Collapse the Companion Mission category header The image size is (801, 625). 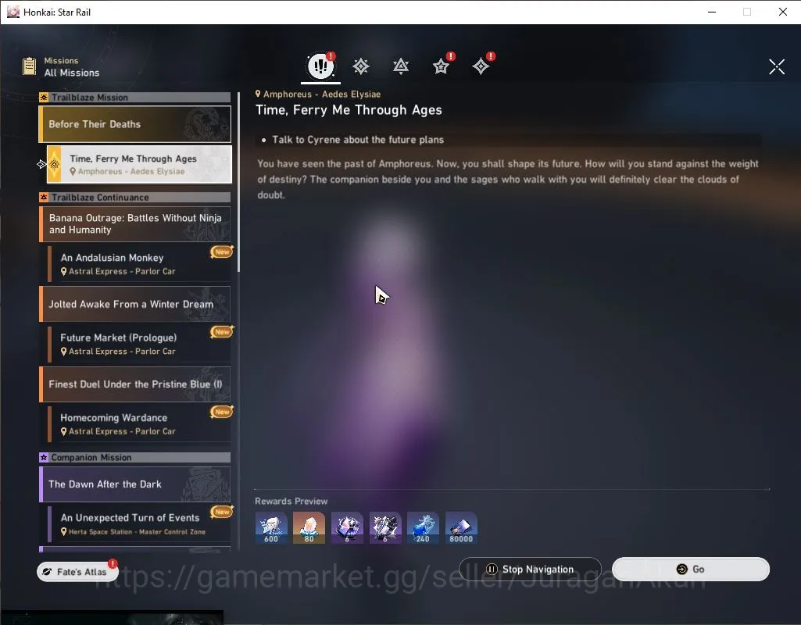pyautogui.click(x=135, y=458)
